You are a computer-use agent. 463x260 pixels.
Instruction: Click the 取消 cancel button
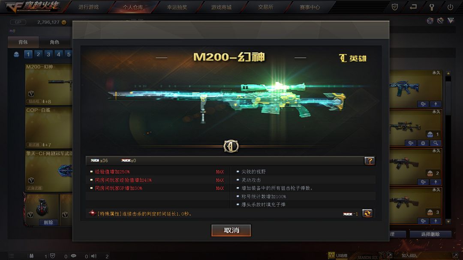pos(231,230)
